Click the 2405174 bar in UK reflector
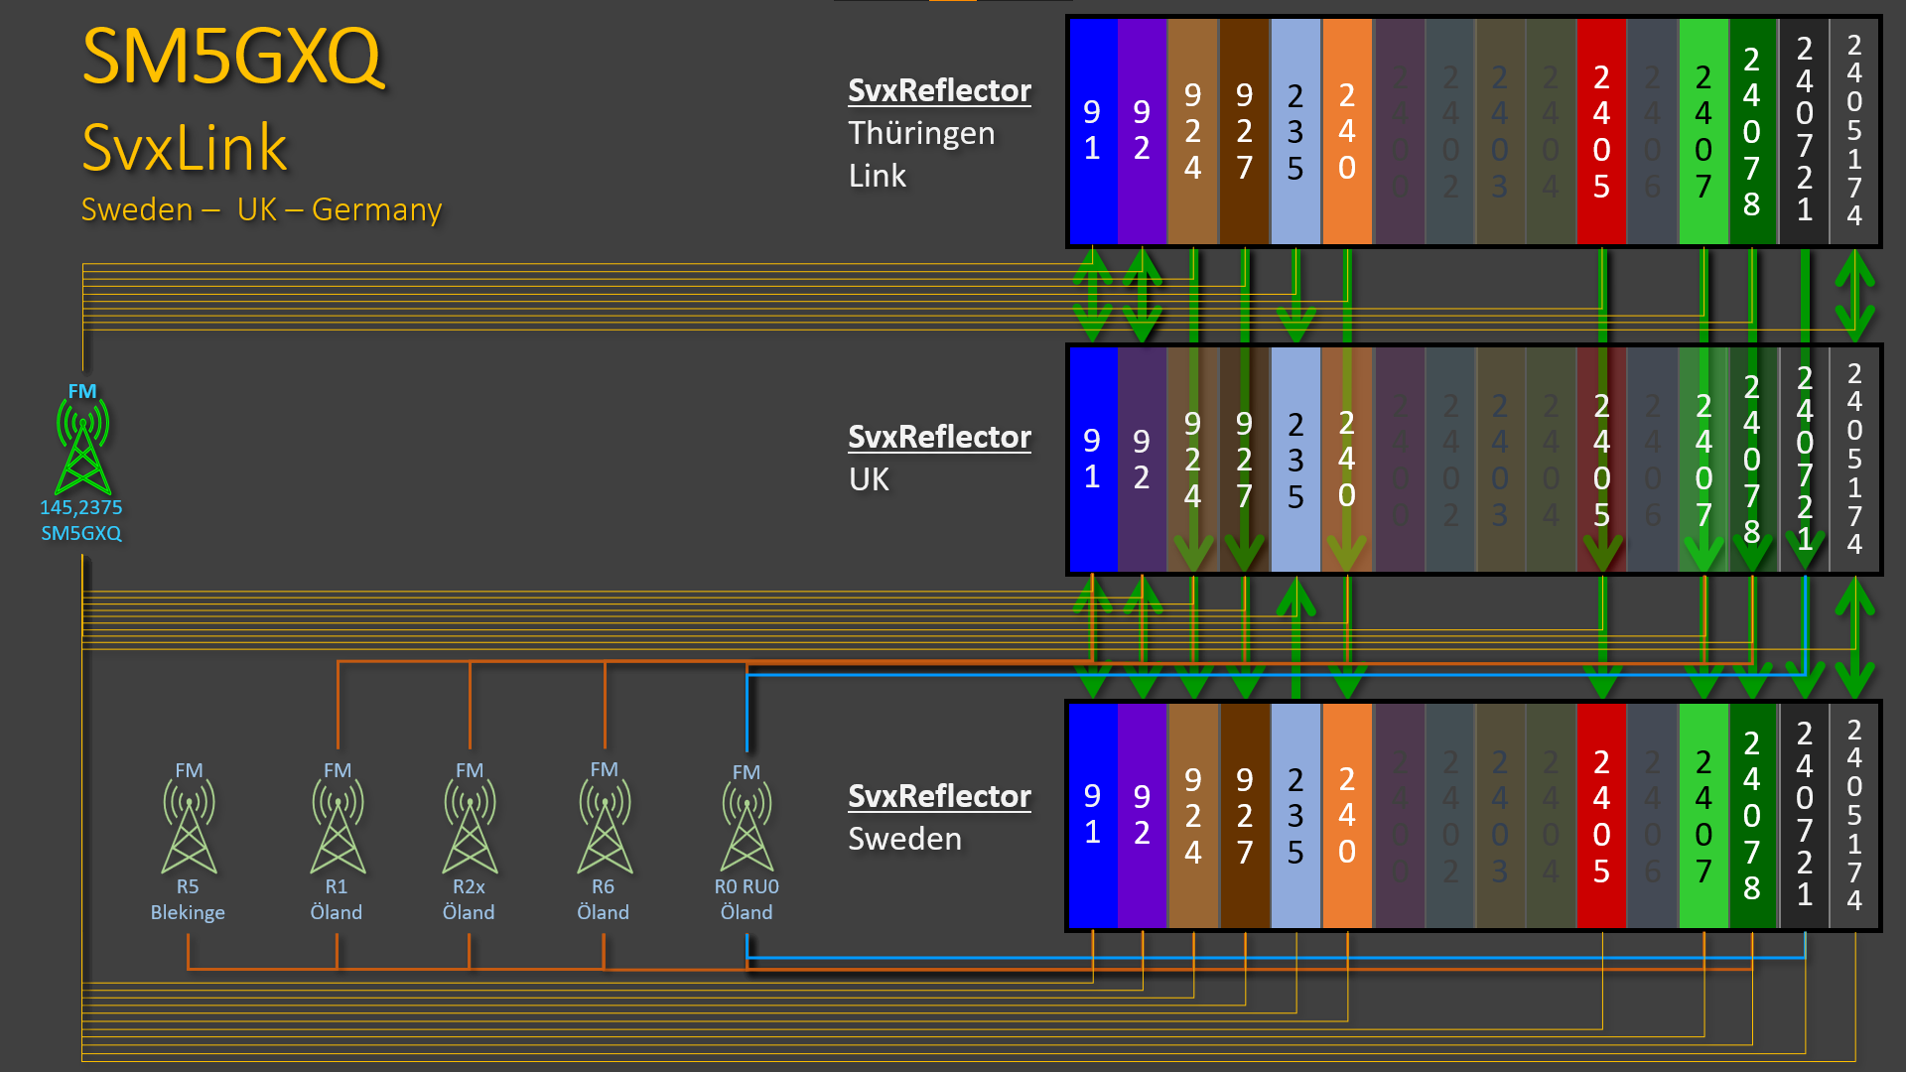 [1854, 459]
